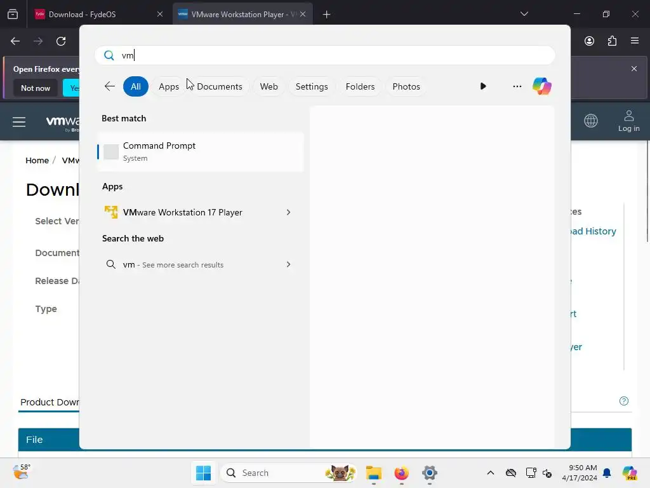Open VMware site hamburger menu
The width and height of the screenshot is (650, 488).
[x=19, y=122]
